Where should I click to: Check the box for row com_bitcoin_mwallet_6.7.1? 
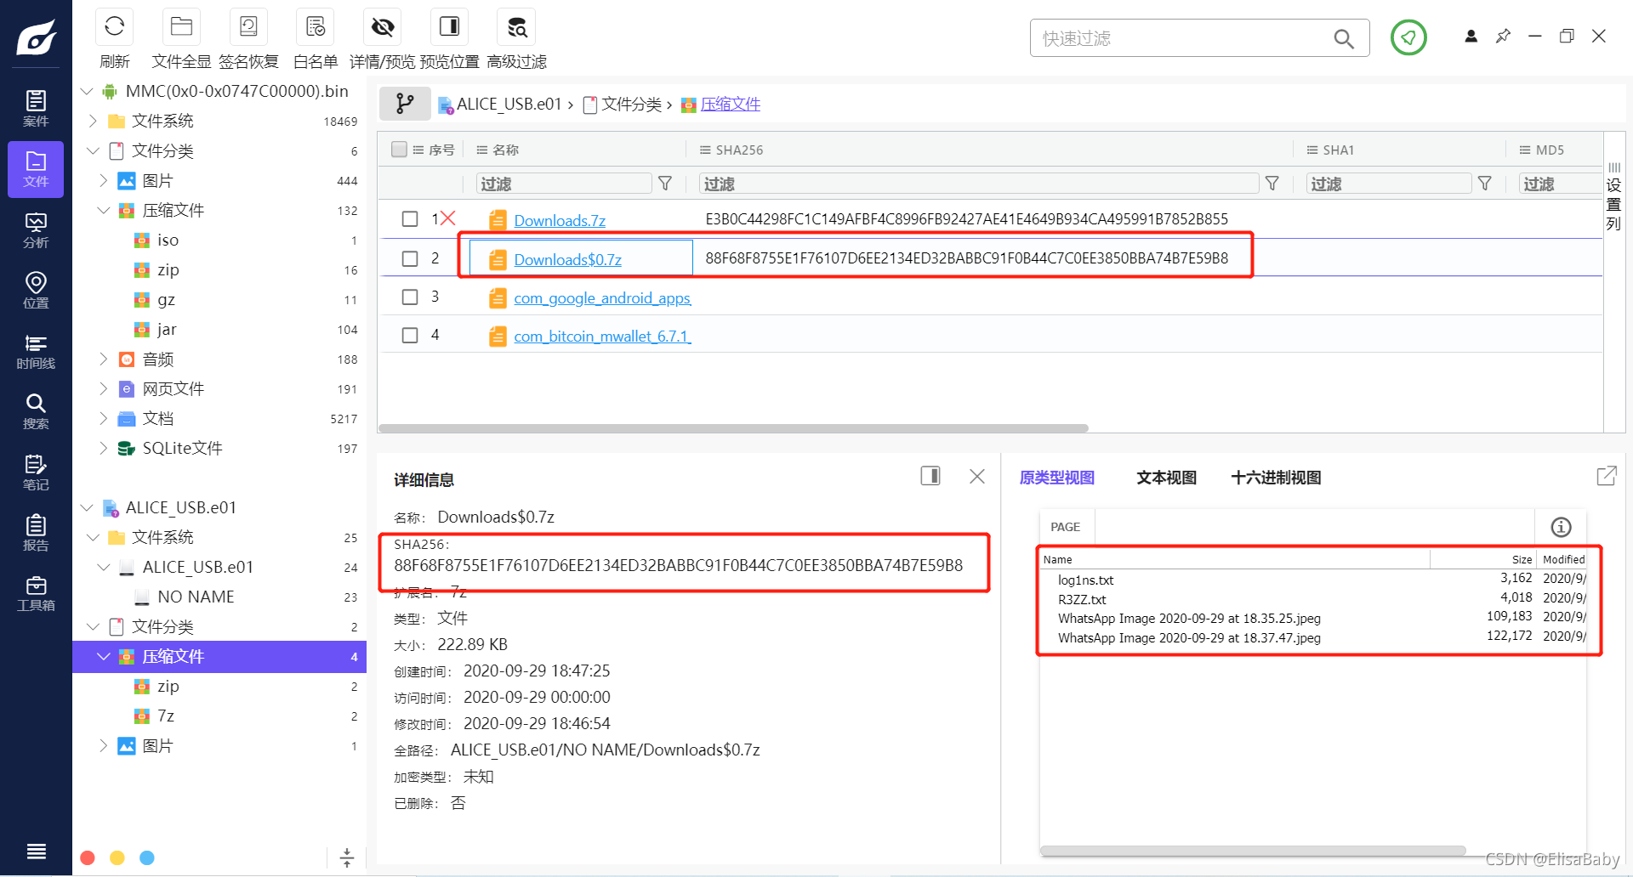[x=410, y=335]
